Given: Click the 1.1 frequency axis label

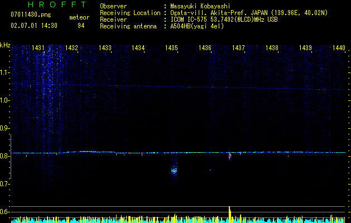Looking at the screenshot, I should click(x=5, y=72).
